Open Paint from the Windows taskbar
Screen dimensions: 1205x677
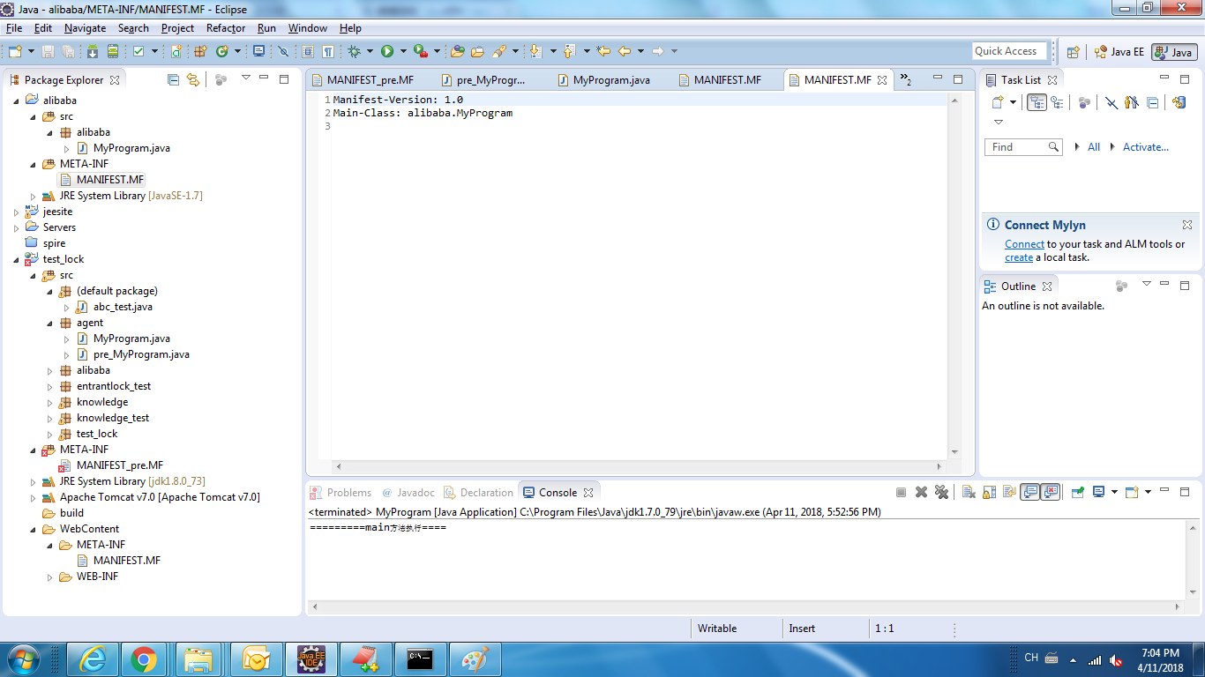[475, 658]
